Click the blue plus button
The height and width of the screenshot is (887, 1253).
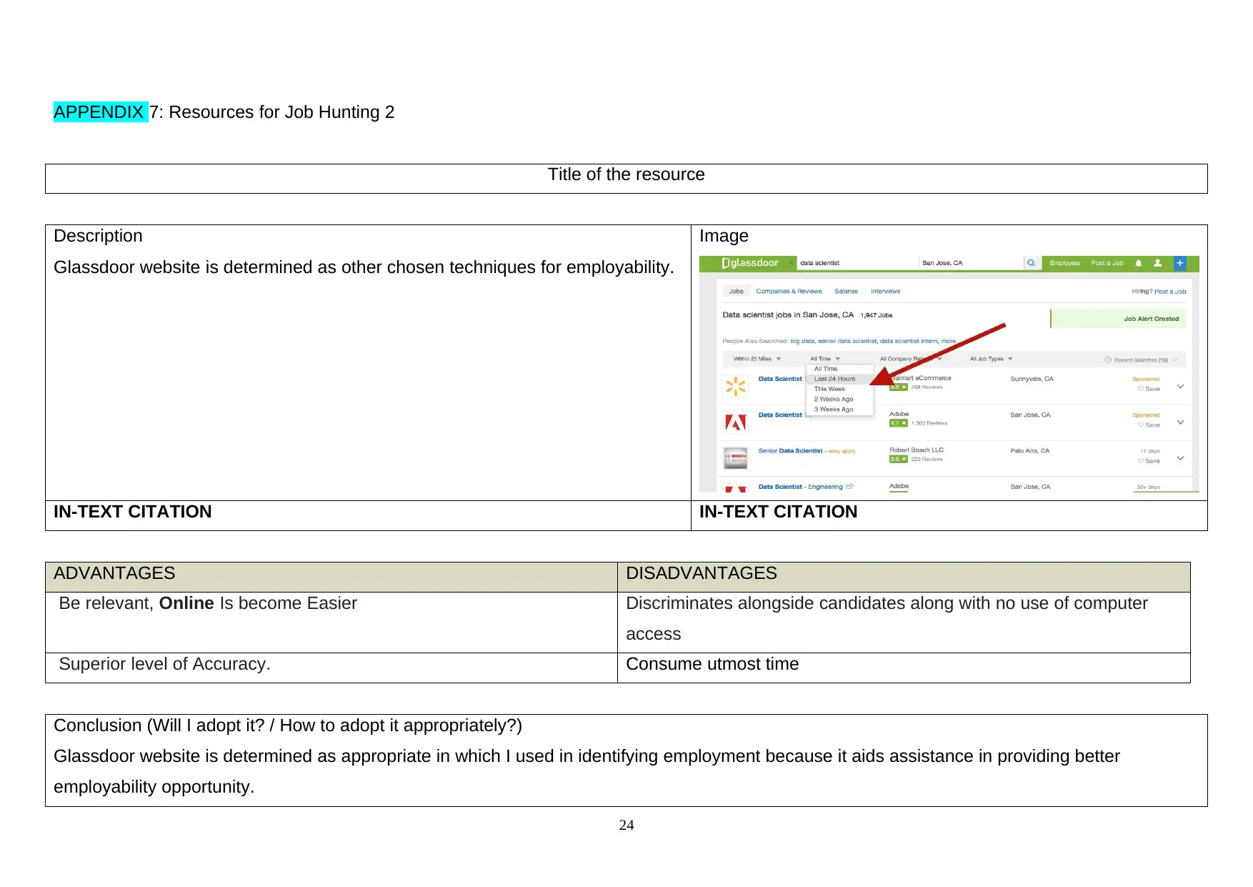(1180, 263)
